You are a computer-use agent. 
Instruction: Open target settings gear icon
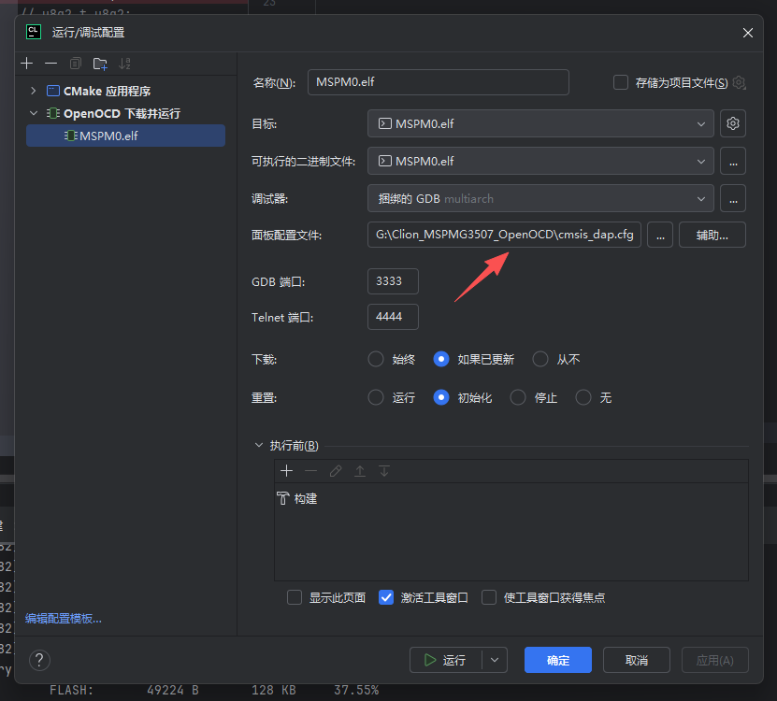coord(733,123)
